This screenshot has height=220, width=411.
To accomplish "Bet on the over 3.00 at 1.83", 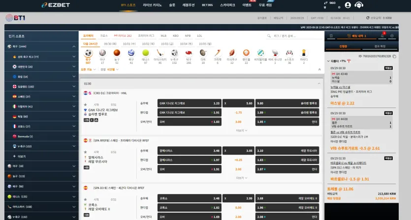I will 189,122.
